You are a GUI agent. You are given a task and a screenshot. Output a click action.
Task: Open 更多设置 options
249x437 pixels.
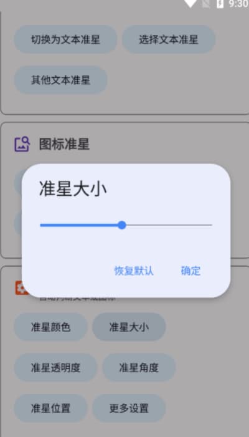pyautogui.click(x=129, y=408)
